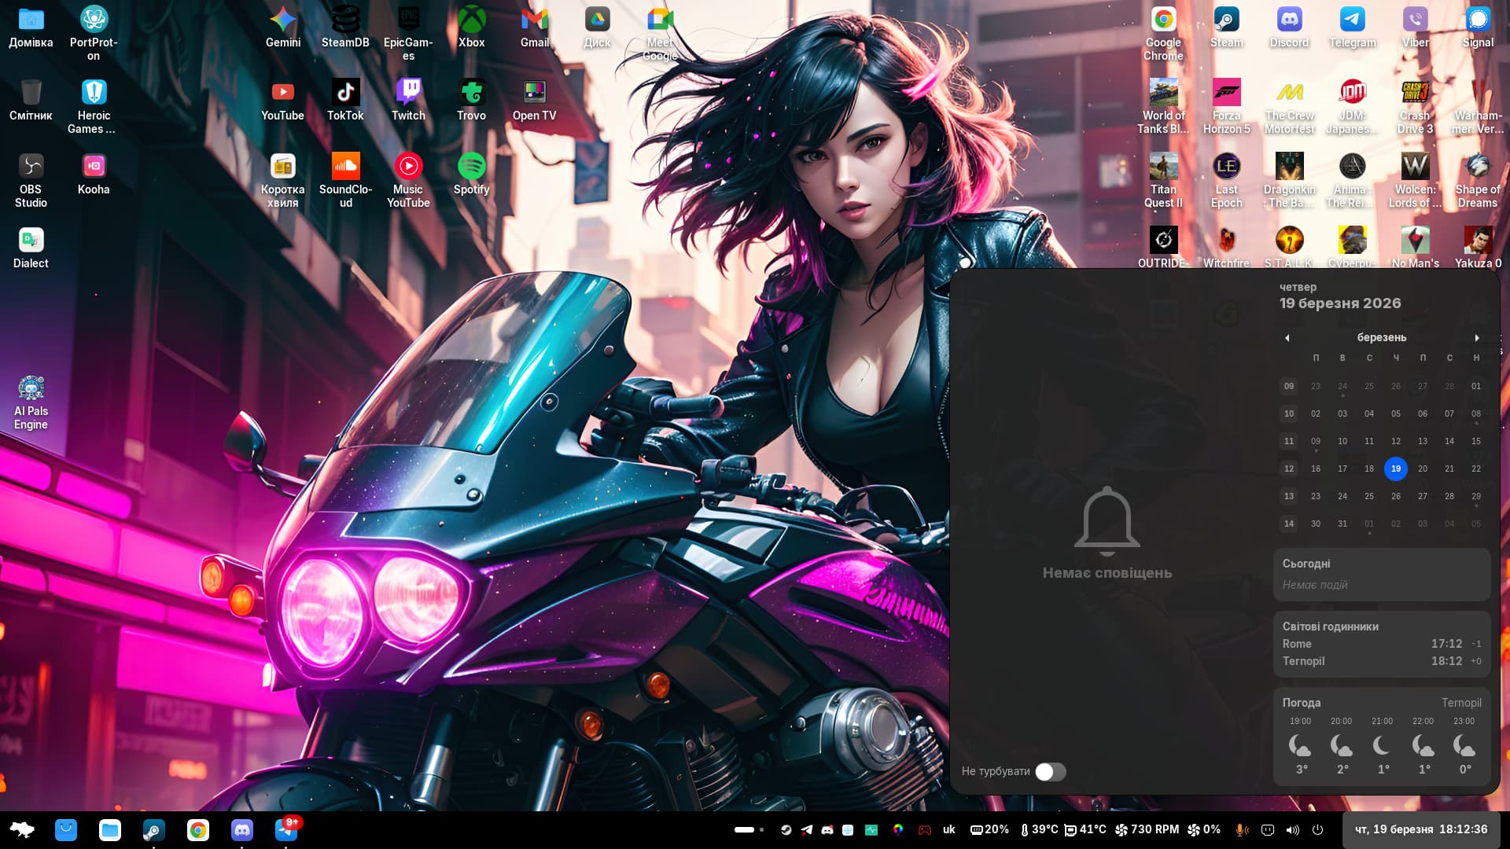This screenshot has width=1510, height=849.
Task: Switch the uk keyboard layout indicator
Action: click(948, 830)
